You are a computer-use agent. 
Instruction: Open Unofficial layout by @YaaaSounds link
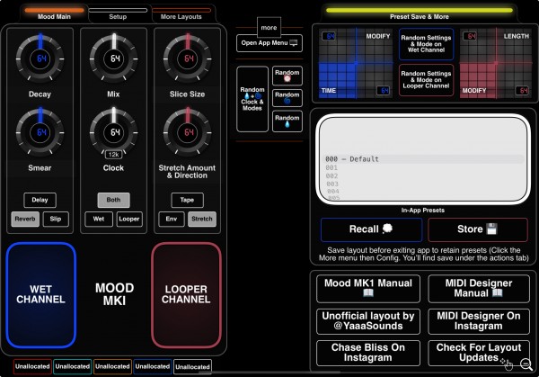[x=368, y=321]
